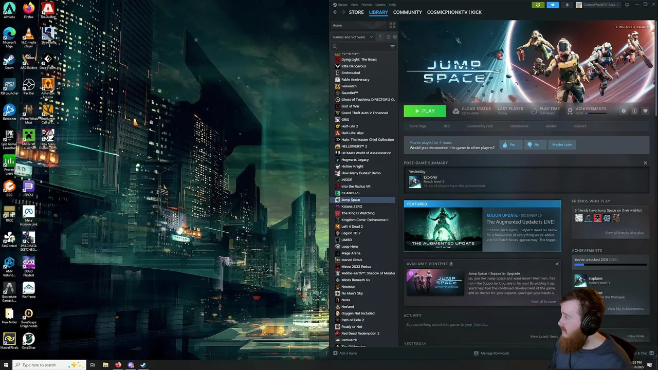Open Steam announcements megaphone icon
The width and height of the screenshot is (658, 370).
coord(553,5)
